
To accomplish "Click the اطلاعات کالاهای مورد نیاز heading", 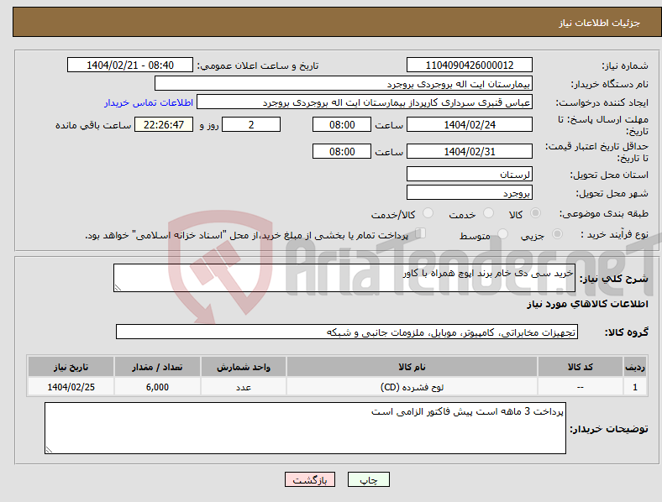I will pos(587,304).
